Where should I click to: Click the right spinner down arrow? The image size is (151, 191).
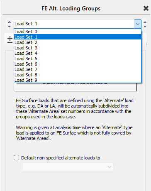[x=145, y=26]
